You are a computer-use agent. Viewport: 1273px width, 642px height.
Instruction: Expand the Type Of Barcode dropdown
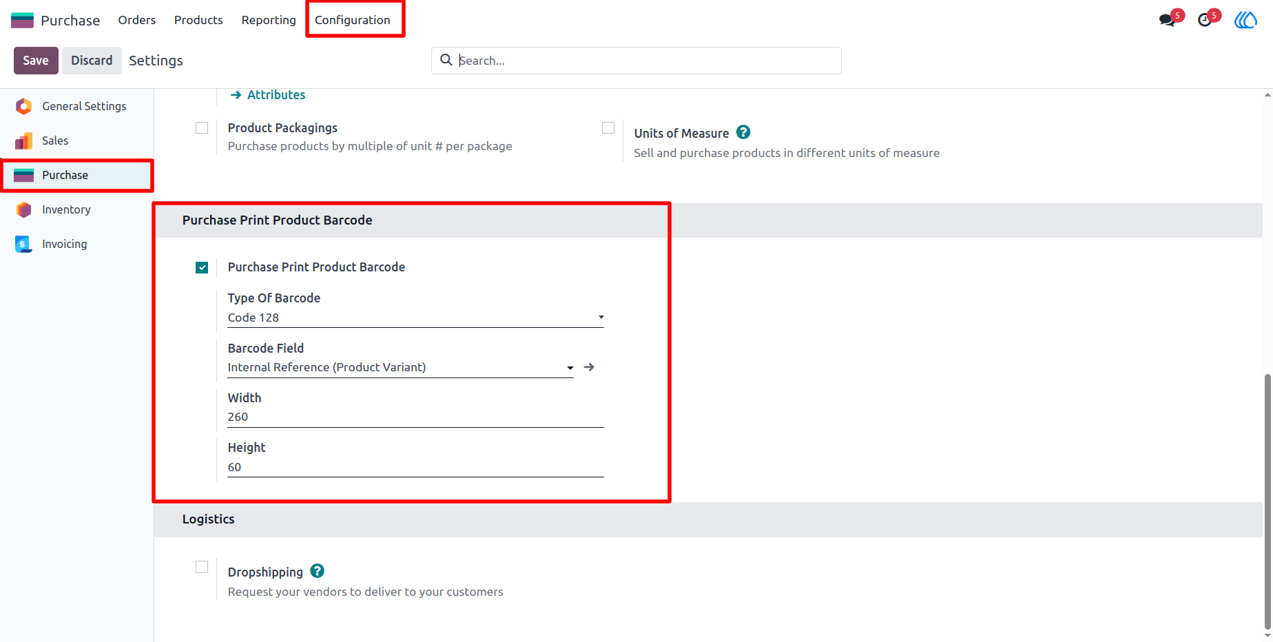(415, 318)
